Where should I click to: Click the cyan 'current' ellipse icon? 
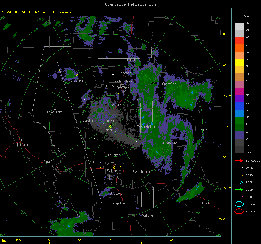tap(239, 204)
